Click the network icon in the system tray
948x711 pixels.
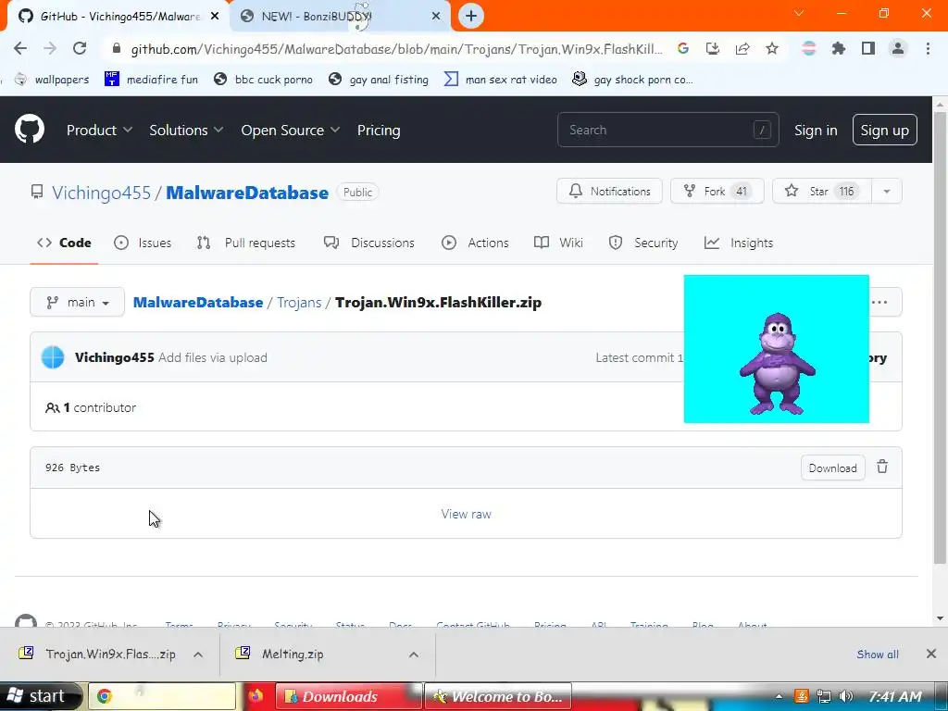(x=823, y=696)
